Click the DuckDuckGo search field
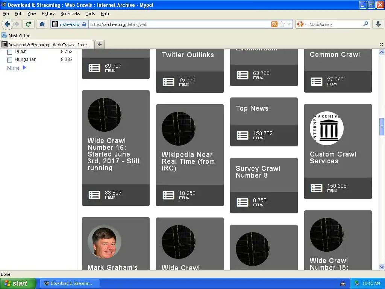Viewport: 385px width, 289px height. pos(334,24)
